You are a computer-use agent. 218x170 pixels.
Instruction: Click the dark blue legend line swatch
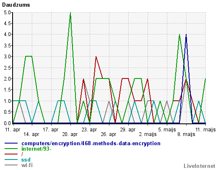pyautogui.click(x=11, y=143)
